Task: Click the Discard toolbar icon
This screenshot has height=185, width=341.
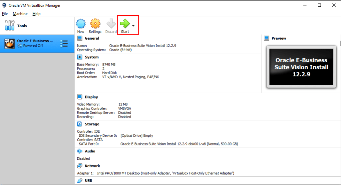Action: pos(111,24)
